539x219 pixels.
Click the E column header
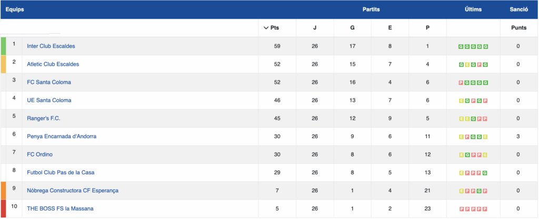(x=390, y=28)
